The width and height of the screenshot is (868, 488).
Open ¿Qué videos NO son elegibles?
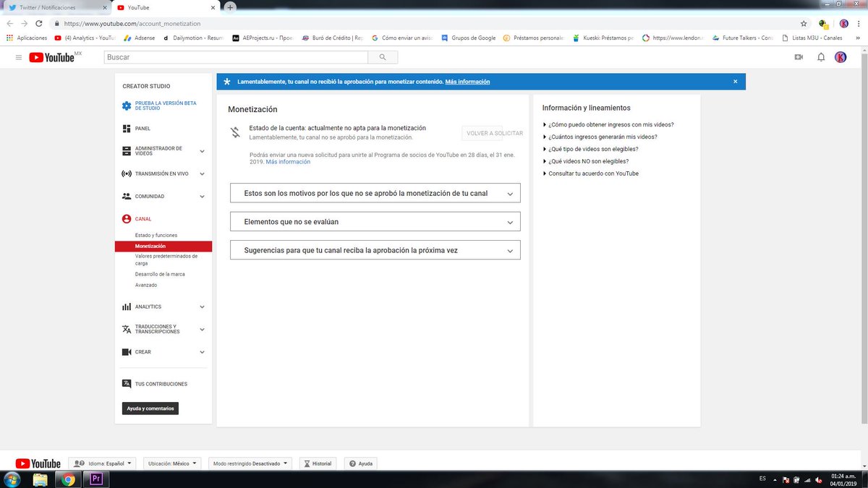click(x=588, y=161)
